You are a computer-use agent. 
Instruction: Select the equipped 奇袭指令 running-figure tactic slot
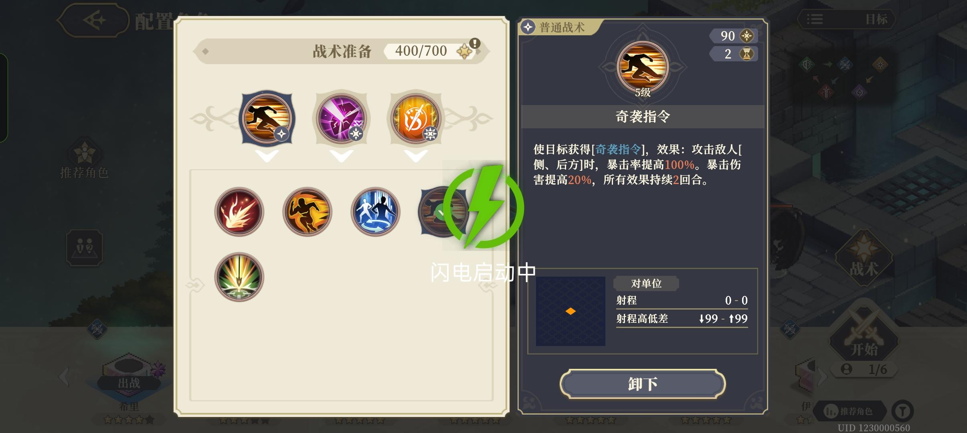pyautogui.click(x=267, y=119)
